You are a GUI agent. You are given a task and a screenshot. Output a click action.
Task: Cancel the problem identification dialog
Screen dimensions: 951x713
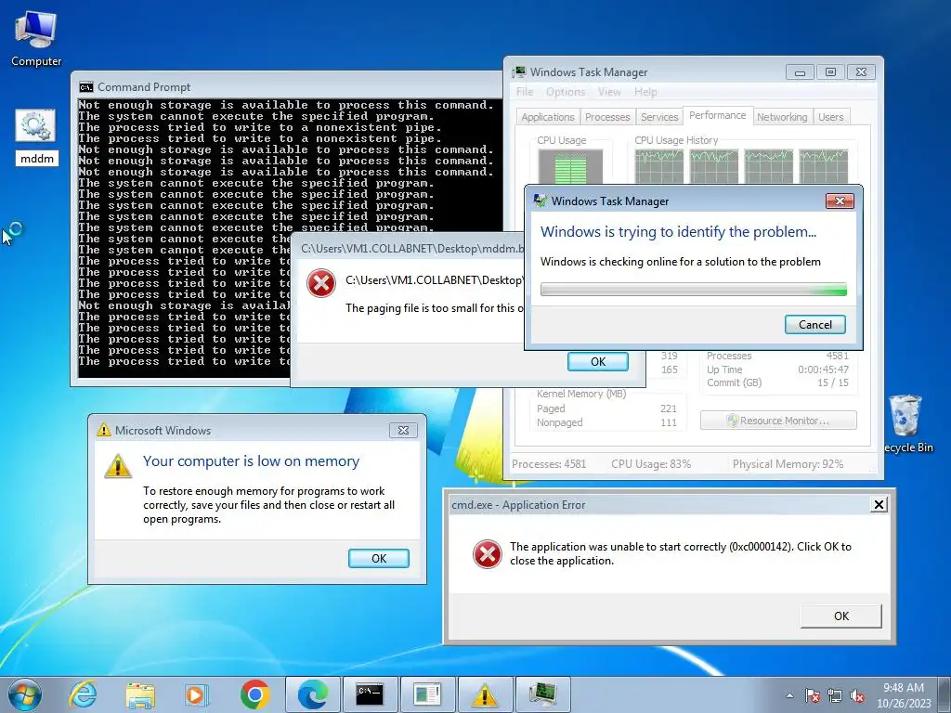click(815, 324)
